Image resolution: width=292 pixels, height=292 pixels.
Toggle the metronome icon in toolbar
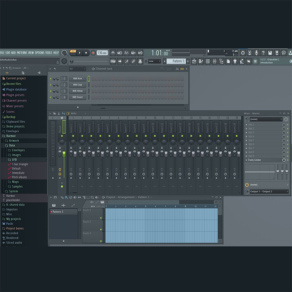pyautogui.click(x=113, y=53)
